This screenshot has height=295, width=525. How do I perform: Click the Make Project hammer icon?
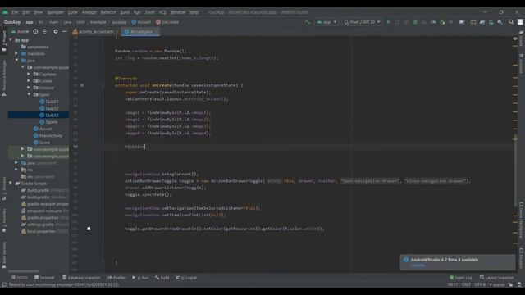[x=307, y=22]
